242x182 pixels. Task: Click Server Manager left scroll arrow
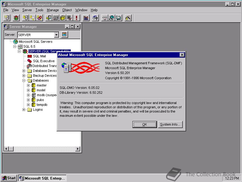pos(6,149)
